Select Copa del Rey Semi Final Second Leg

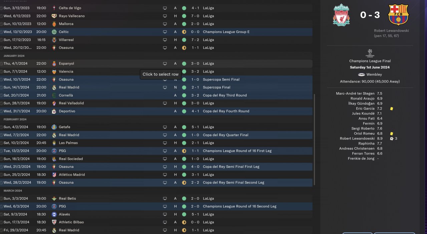click(x=156, y=183)
